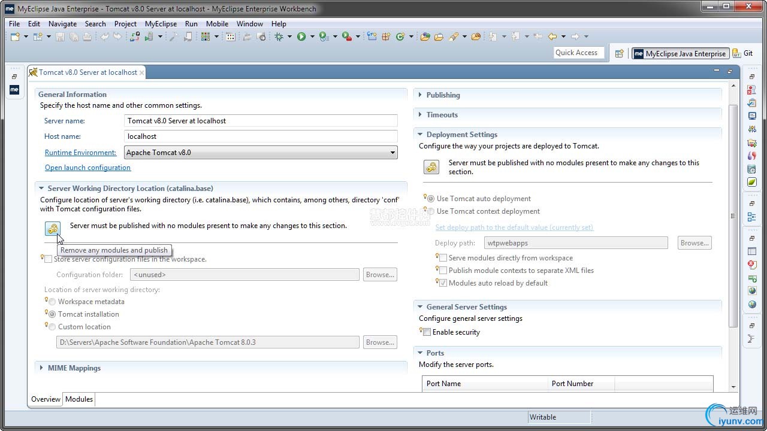Toggle Serve modules directly from workspace
This screenshot has width=767, height=431.
pyautogui.click(x=443, y=258)
